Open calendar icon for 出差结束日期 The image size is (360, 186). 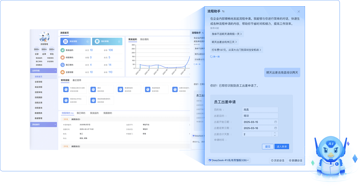[x=276, y=128]
